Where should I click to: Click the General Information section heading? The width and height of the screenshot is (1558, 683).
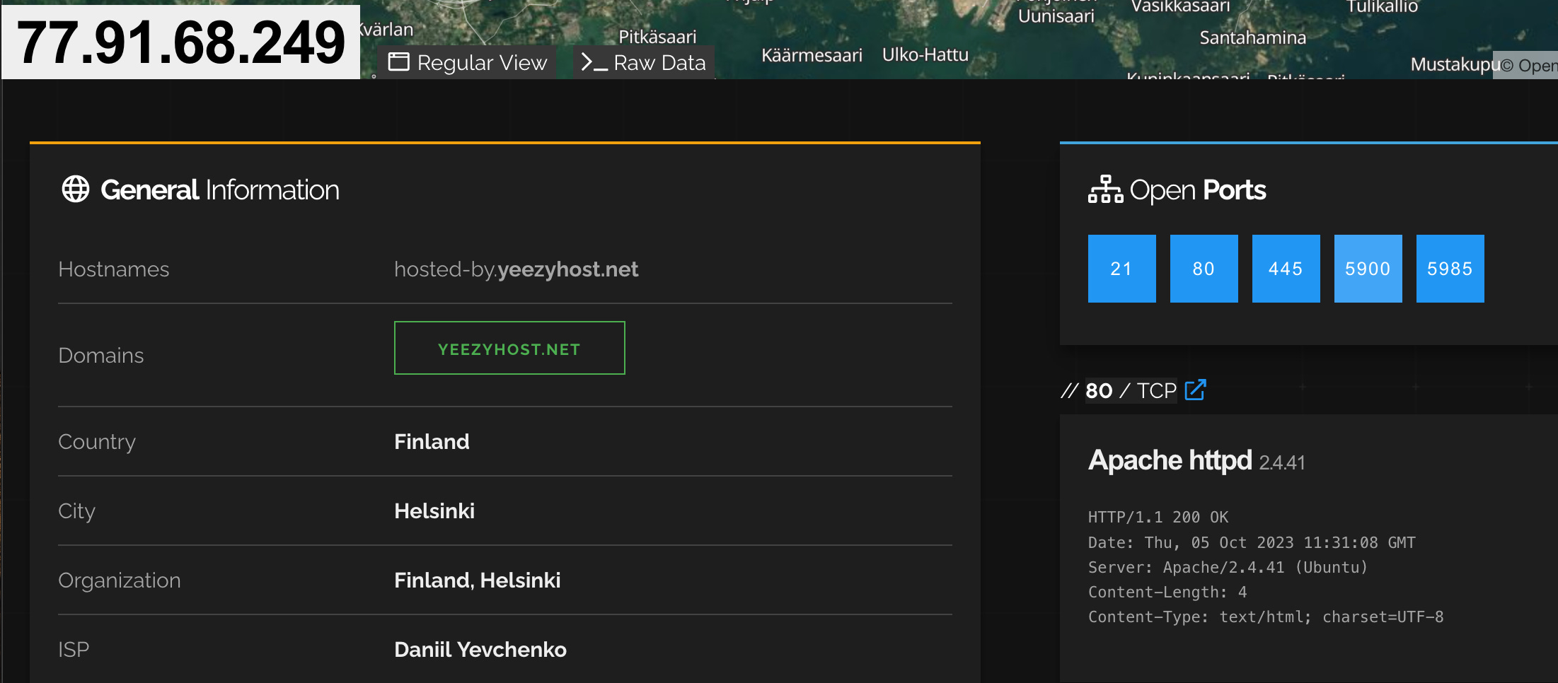click(220, 190)
